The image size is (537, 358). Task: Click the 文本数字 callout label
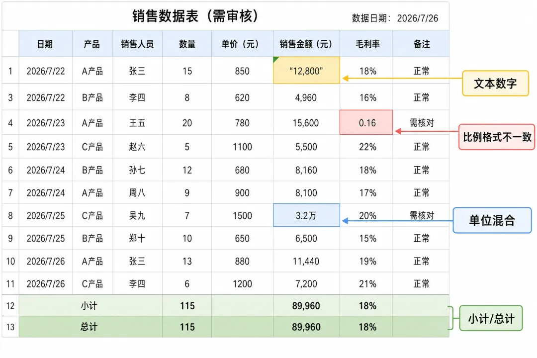(496, 83)
